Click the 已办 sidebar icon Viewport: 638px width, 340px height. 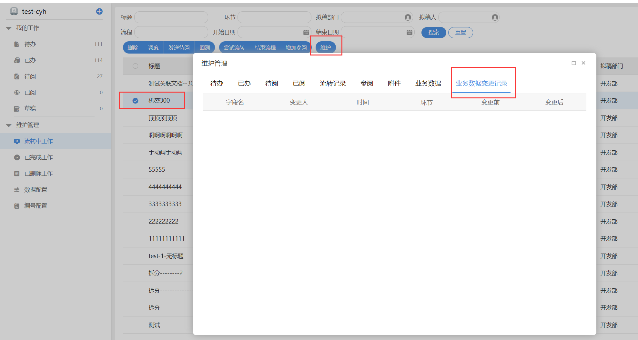[x=17, y=60]
